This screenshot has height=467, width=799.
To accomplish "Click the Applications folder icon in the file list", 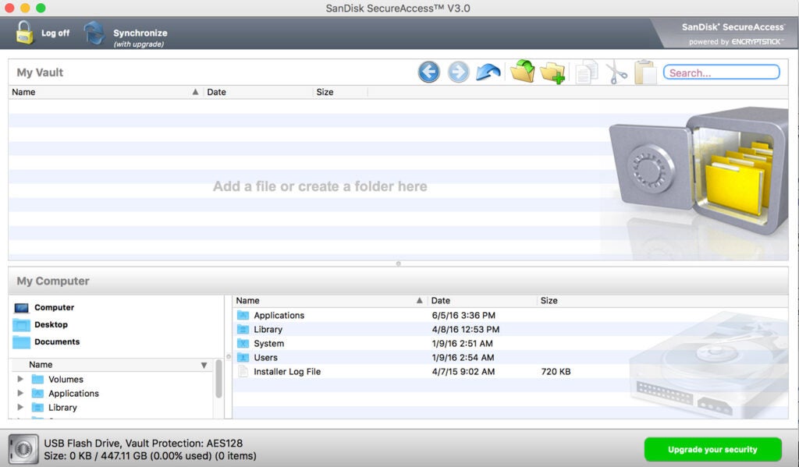I will pos(243,315).
